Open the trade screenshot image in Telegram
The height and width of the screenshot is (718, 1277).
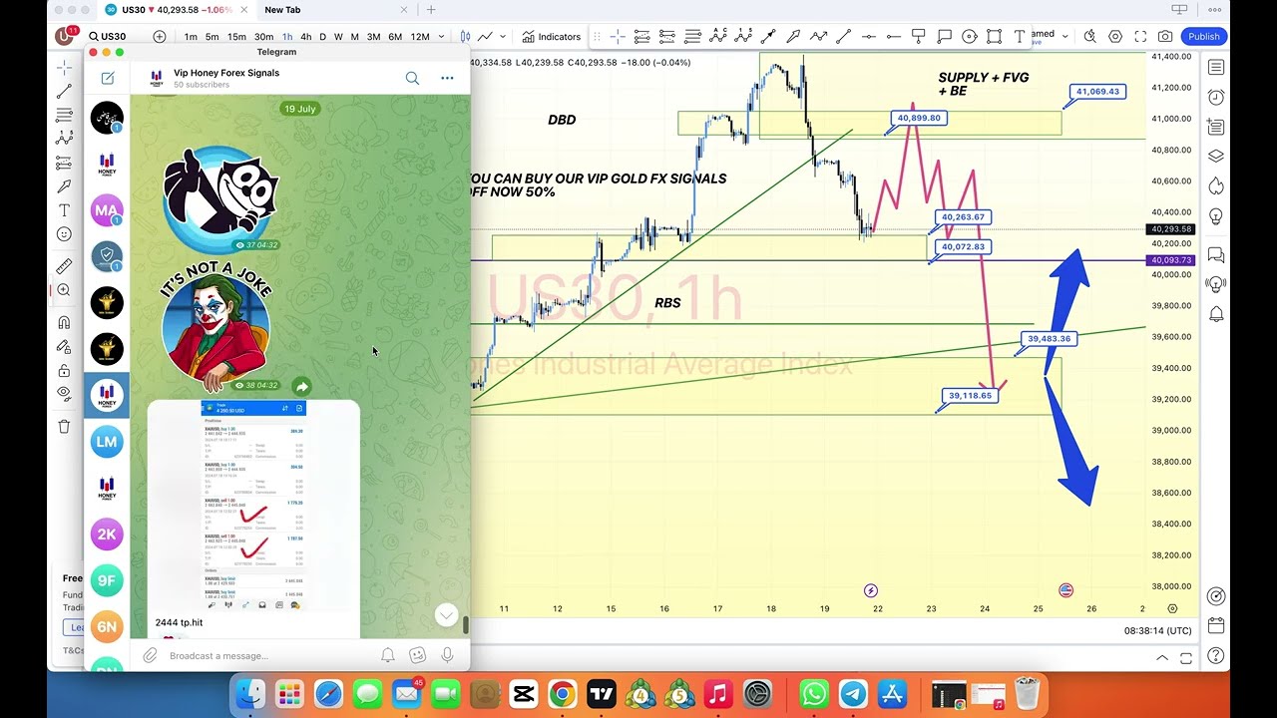[253, 506]
